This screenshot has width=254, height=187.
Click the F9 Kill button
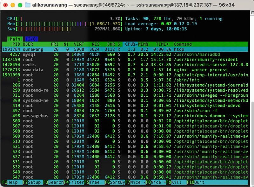coord(177,182)
